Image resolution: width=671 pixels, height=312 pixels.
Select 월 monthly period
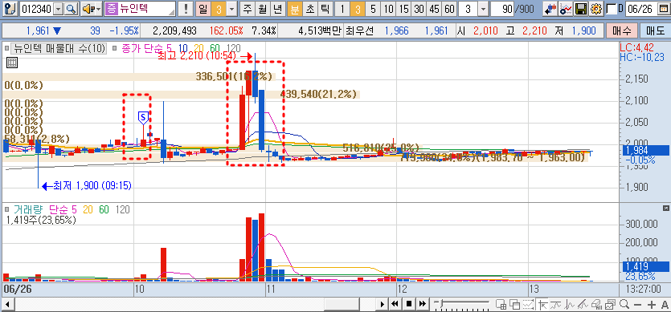(262, 9)
